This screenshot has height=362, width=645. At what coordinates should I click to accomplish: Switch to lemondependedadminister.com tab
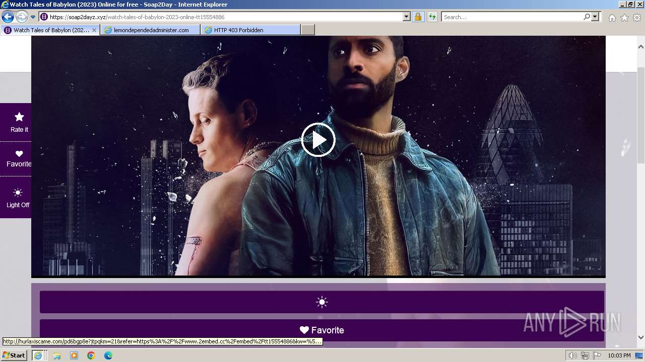(150, 30)
